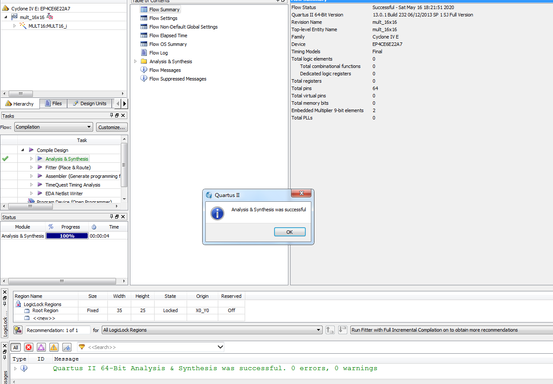553x384 pixels.
Task: Open the Flow OS Summary report
Action: point(168,44)
